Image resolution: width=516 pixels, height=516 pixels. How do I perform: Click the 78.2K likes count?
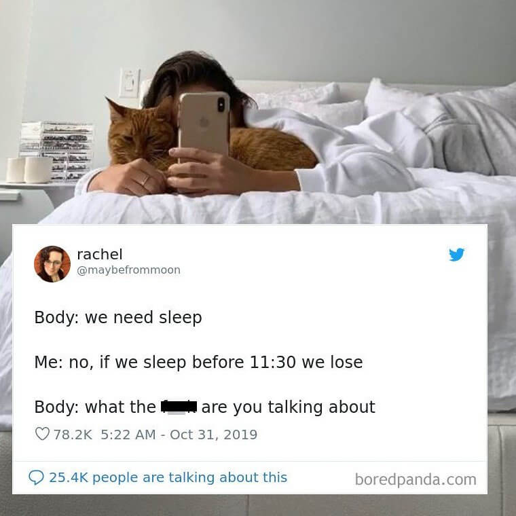pos(73,435)
